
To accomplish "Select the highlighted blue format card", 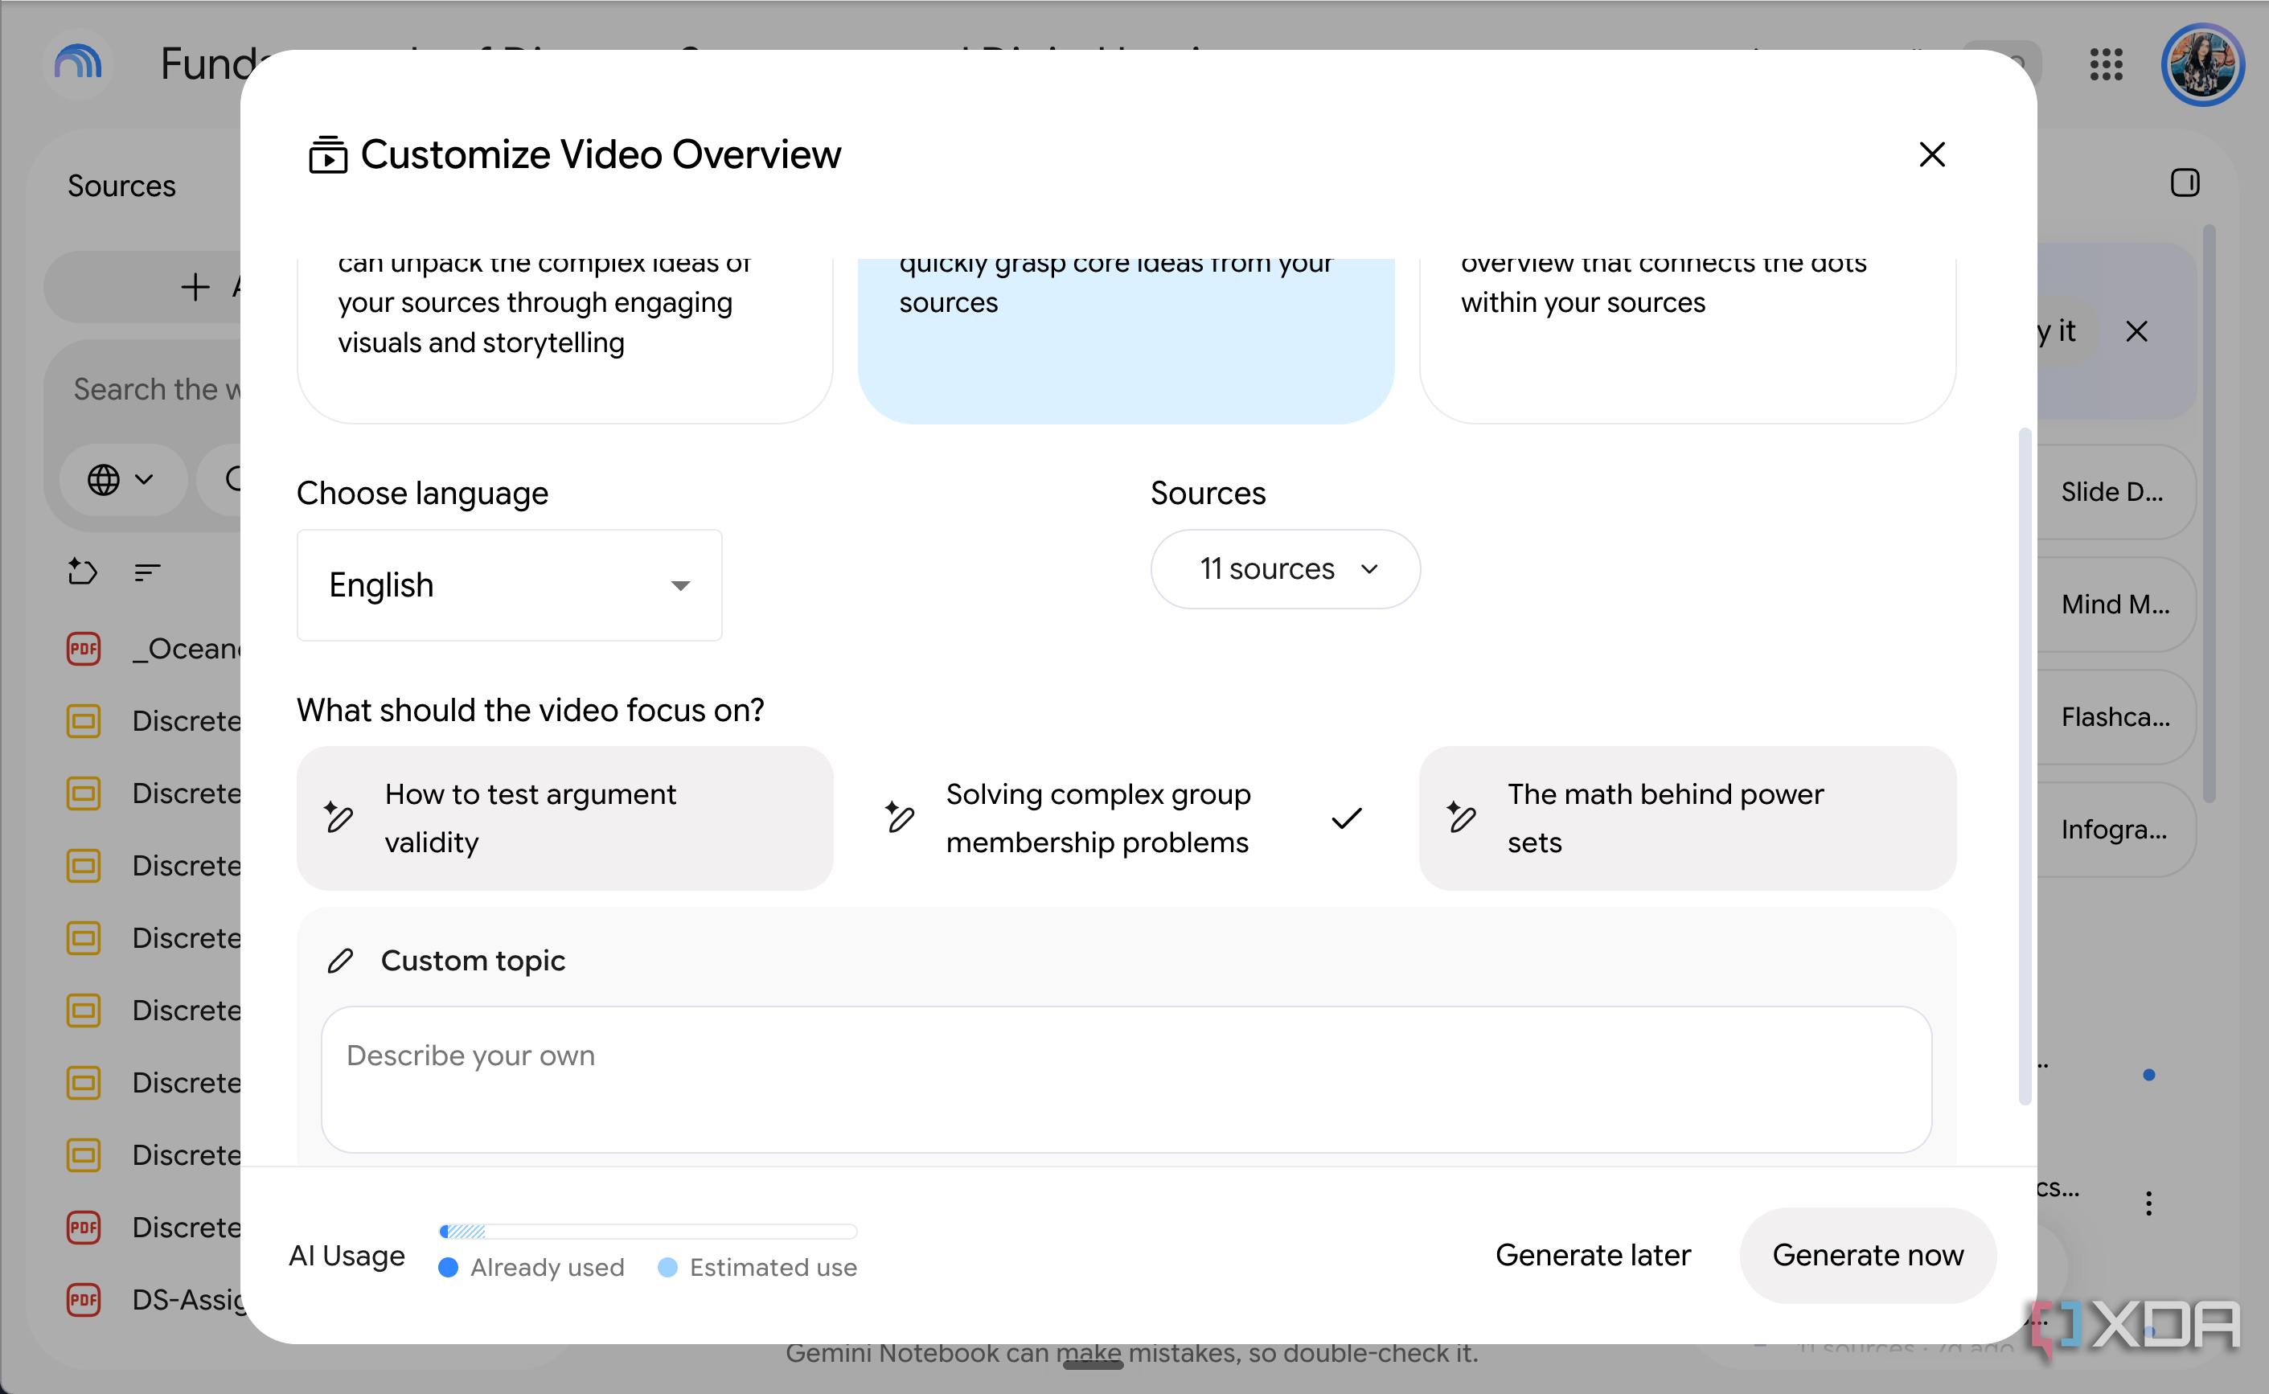I will (x=1125, y=341).
